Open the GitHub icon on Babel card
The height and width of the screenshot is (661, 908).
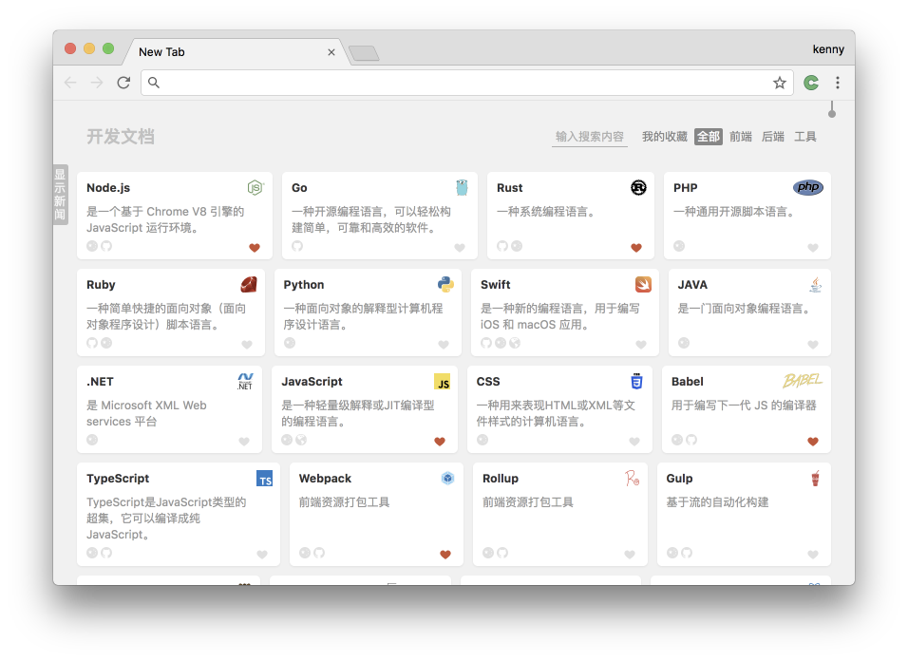[691, 440]
